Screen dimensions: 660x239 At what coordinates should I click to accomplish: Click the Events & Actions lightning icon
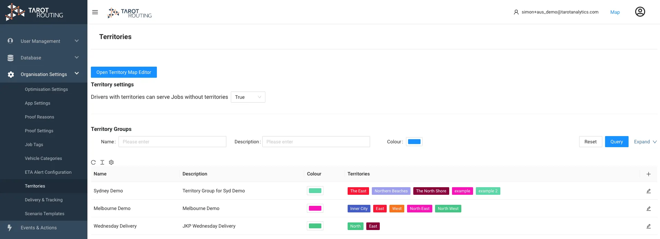click(10, 228)
